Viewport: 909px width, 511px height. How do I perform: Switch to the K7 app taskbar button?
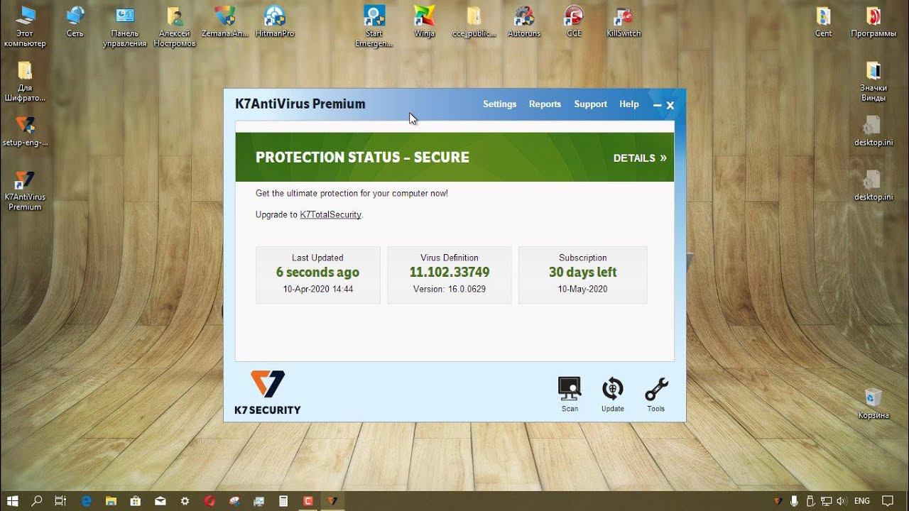332,500
